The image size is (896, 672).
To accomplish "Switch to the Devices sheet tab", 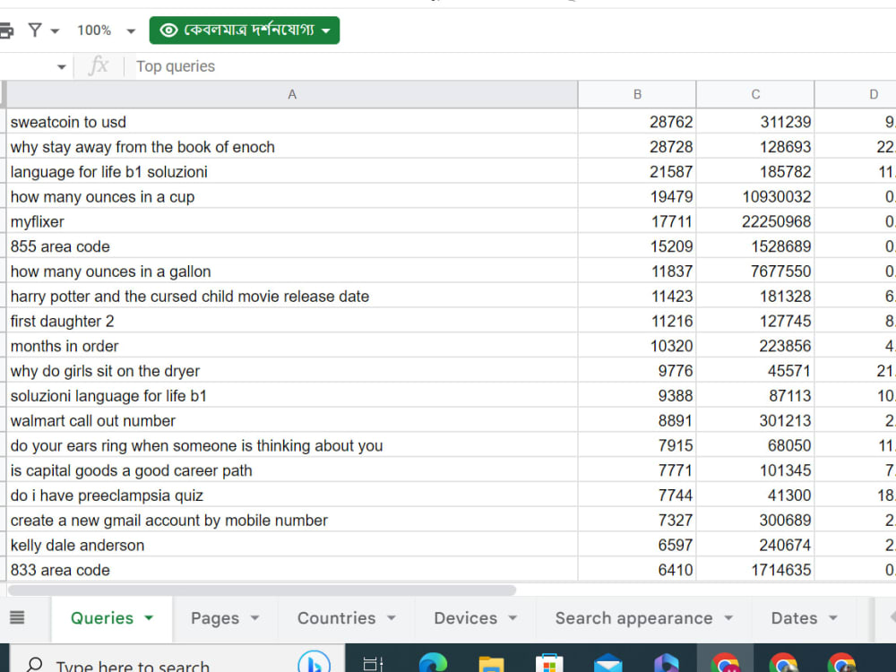I will (466, 618).
